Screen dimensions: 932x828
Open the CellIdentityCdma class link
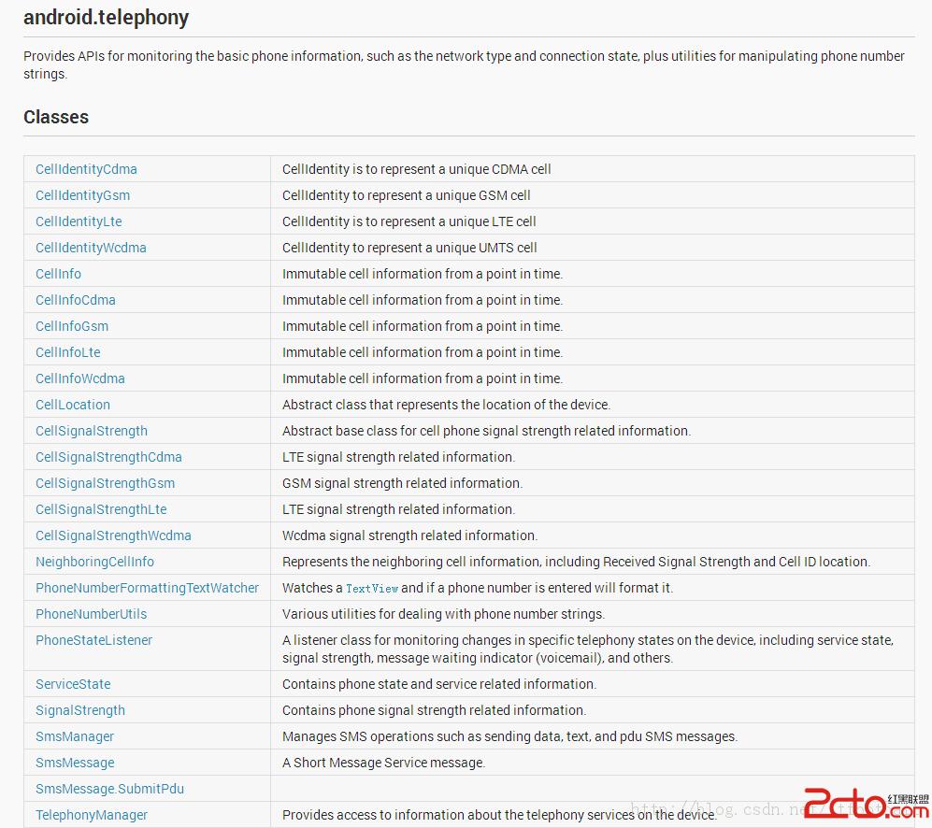tap(86, 169)
